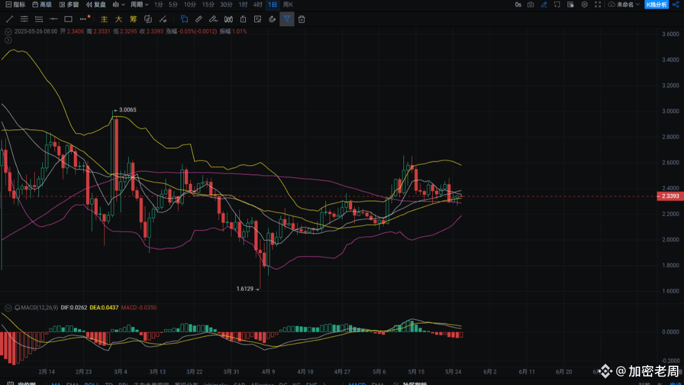Select the 10分 timeframe

[x=190, y=4]
